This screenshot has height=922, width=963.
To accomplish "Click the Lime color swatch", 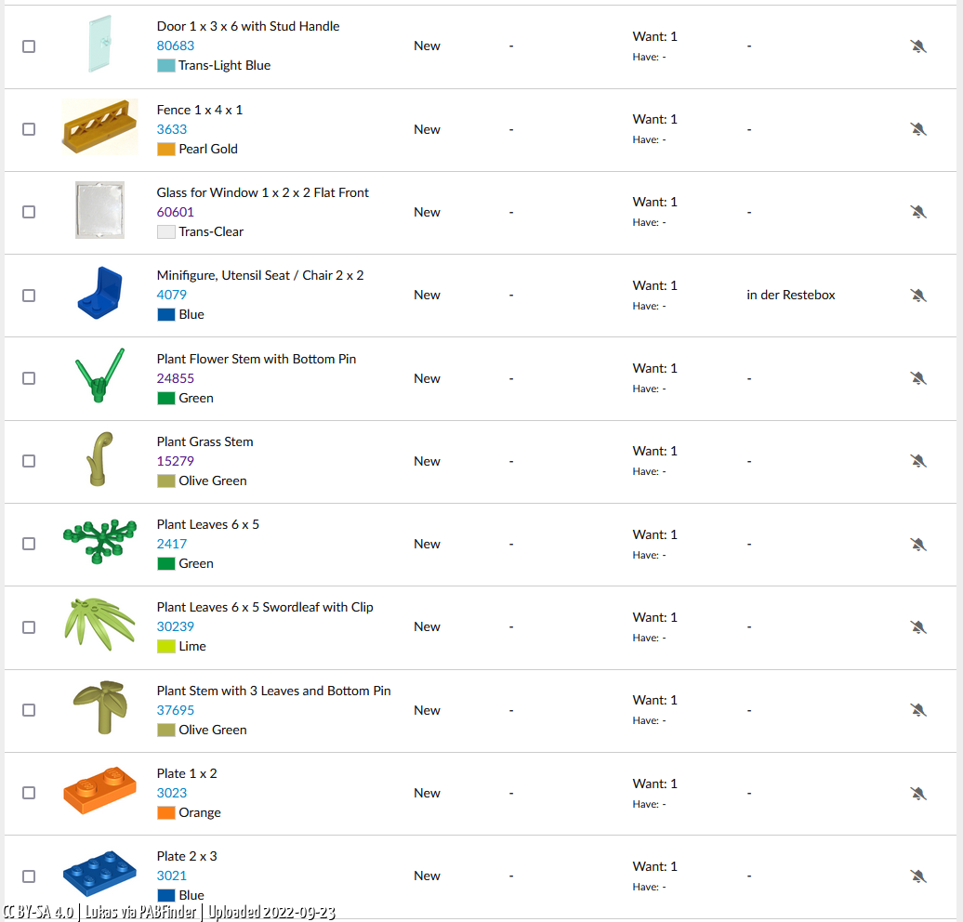I will 166,646.
